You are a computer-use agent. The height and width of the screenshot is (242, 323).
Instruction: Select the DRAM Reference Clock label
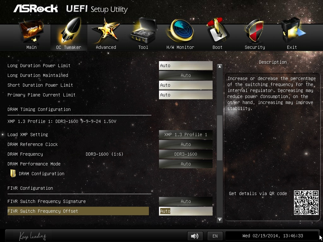[32, 144]
